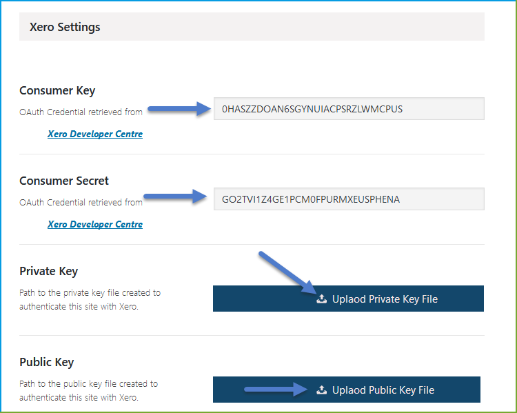Screen dimensions: 517x413
Task: Click upload icon on Public Key File button
Action: pyautogui.click(x=321, y=390)
